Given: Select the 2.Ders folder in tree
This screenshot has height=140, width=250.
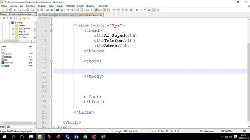Looking at the screenshot, I should point(21,26).
